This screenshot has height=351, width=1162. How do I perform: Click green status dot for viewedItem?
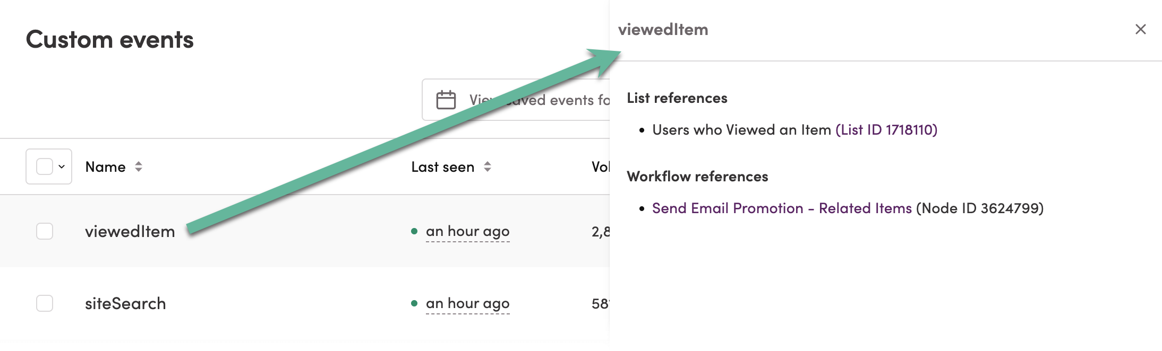tap(414, 231)
